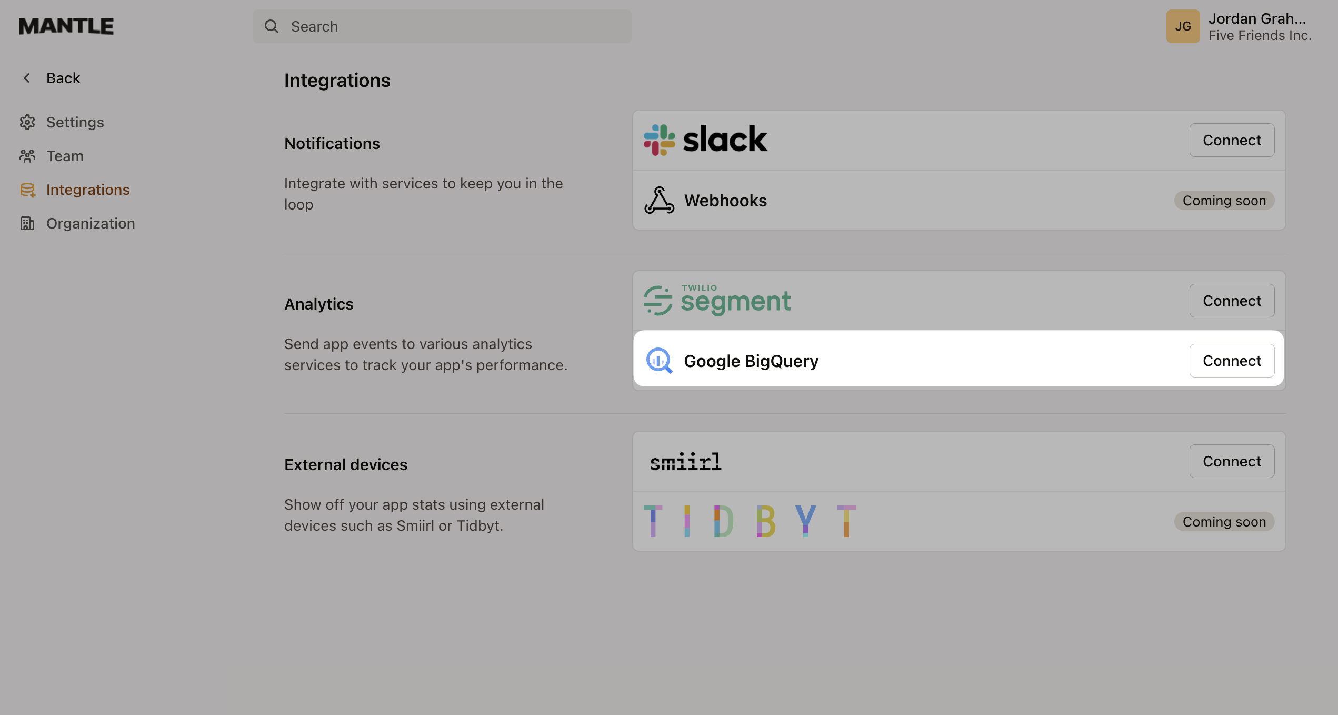Select the Integrations icon in sidebar
This screenshot has width=1338, height=715.
27,190
